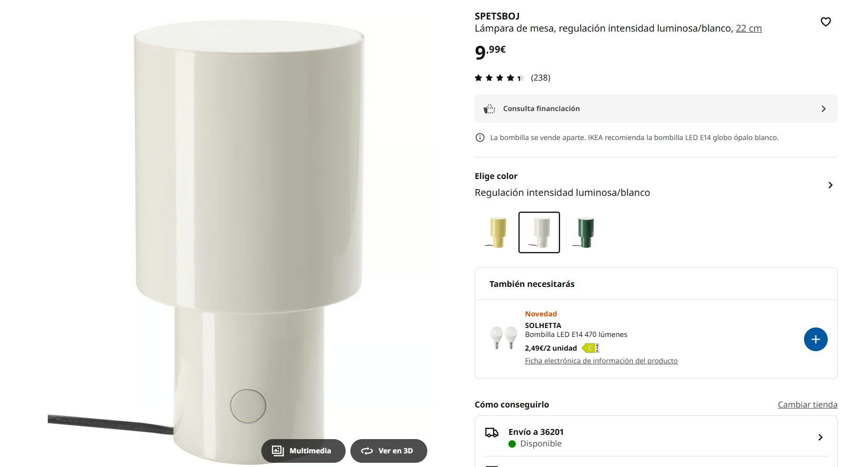The width and height of the screenshot is (853, 467).
Task: Open the Multimedia gallery button
Action: [303, 451]
